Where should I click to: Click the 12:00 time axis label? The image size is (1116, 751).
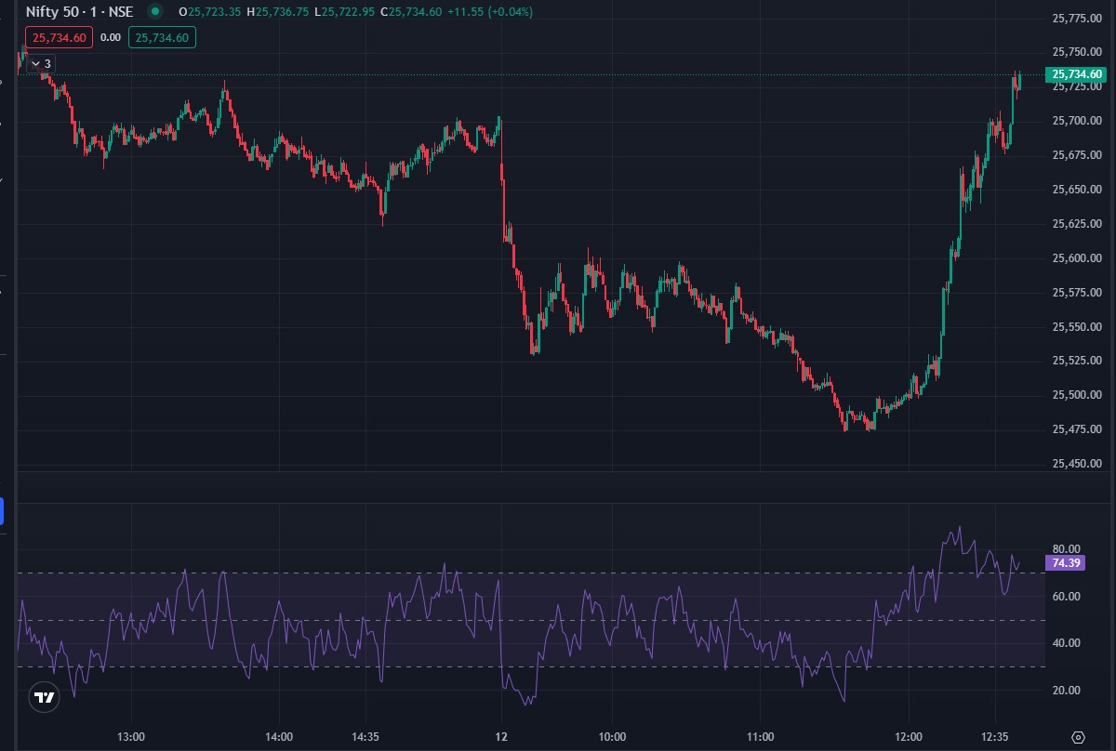click(x=909, y=737)
